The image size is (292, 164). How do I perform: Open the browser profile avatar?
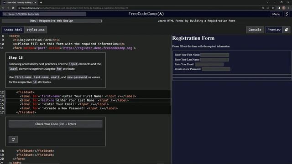(x=284, y=8)
